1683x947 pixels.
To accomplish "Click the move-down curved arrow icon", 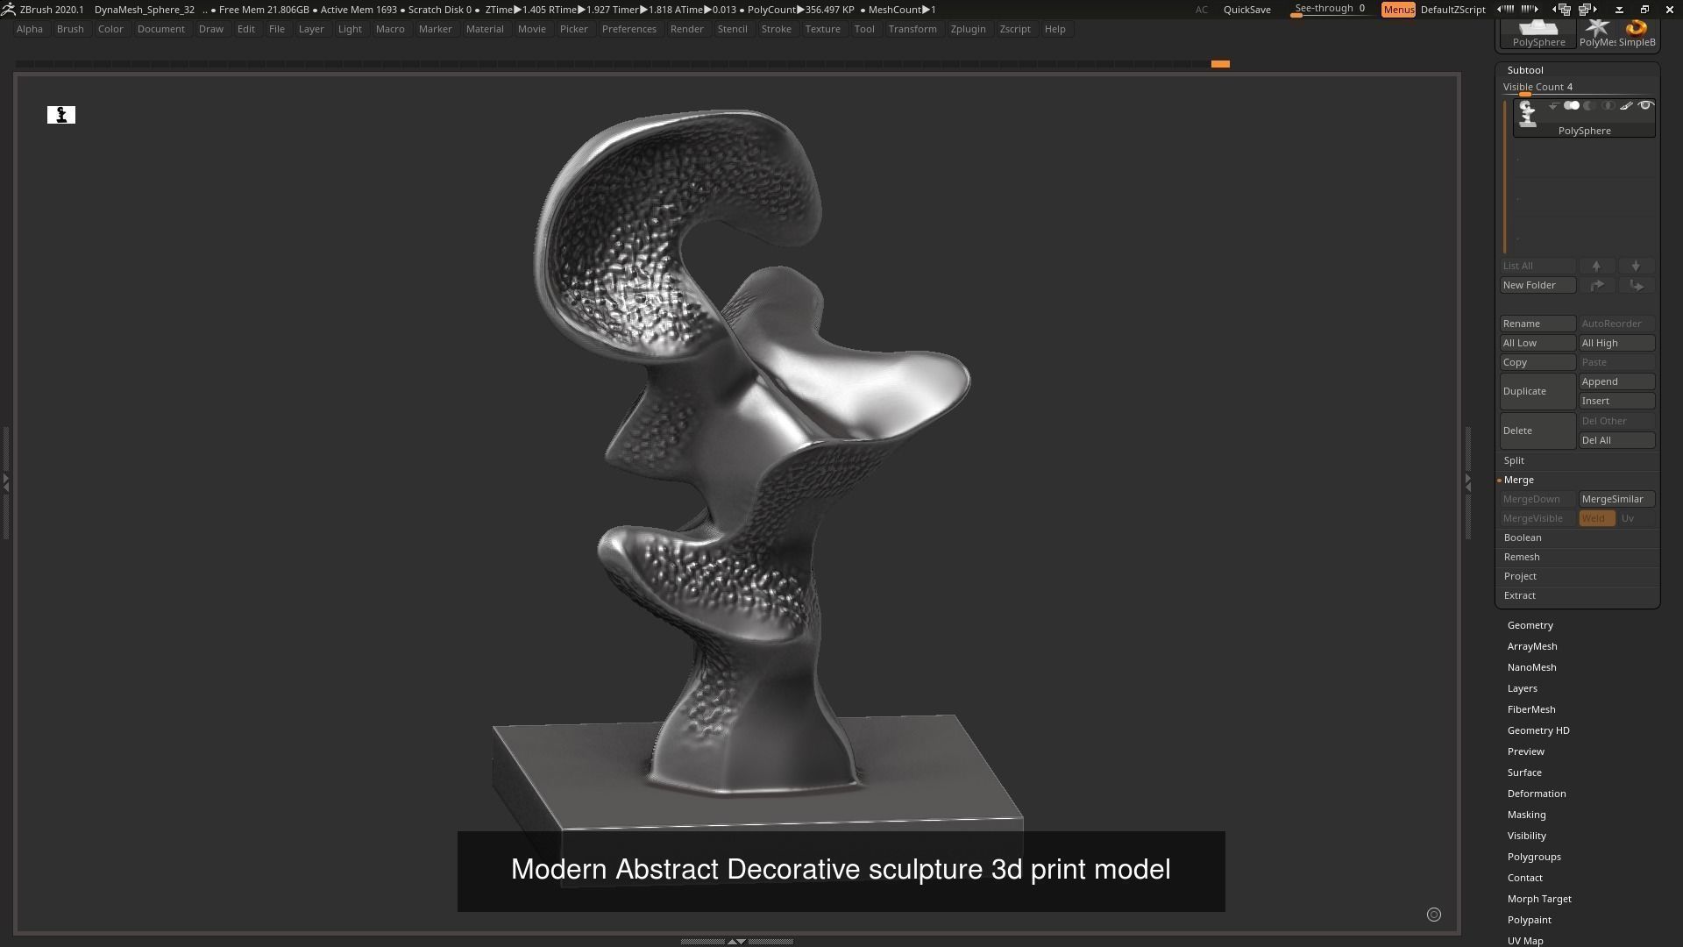I will (1636, 285).
